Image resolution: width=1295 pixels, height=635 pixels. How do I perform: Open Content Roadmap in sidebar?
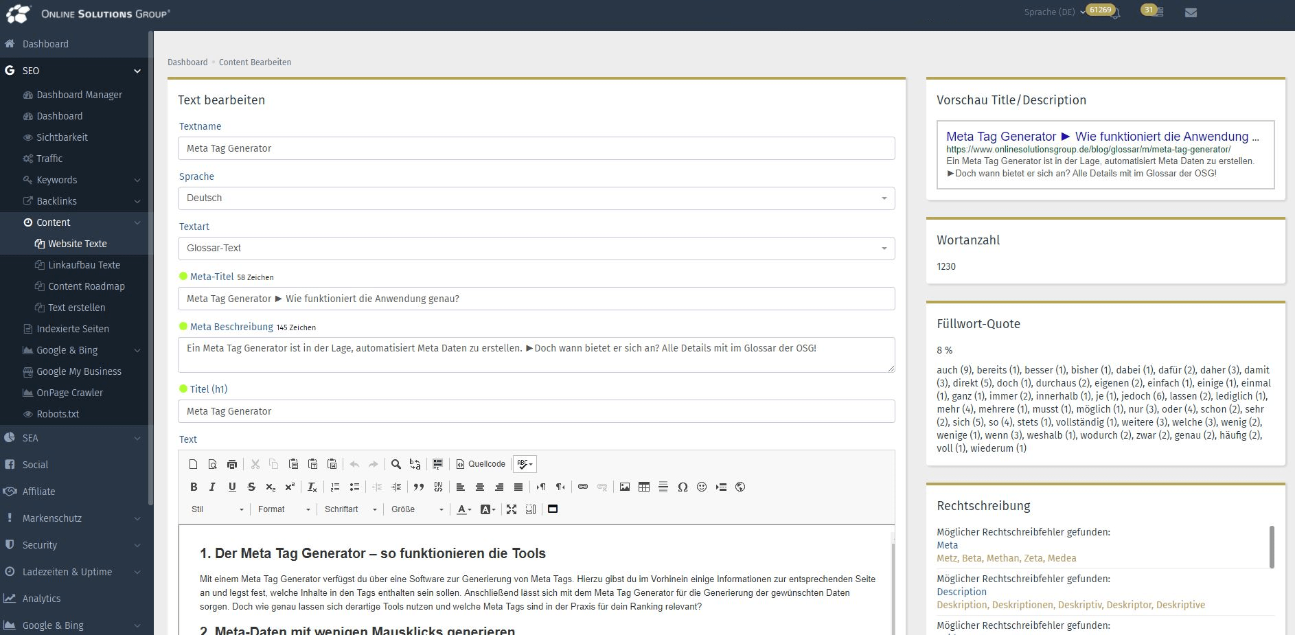coord(87,286)
